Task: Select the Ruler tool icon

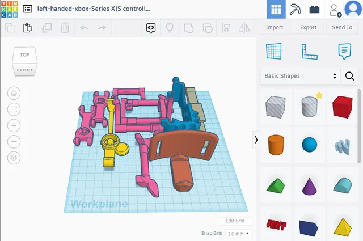Action: (x=309, y=52)
